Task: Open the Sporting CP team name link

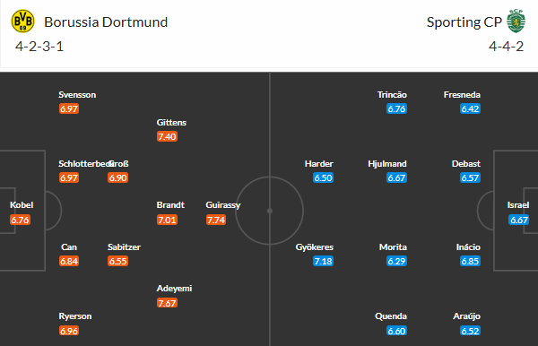Action: point(464,22)
